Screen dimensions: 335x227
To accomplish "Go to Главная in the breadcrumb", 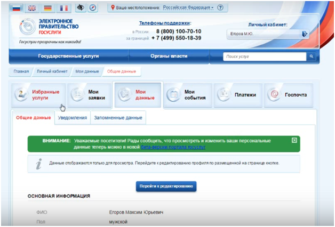I will point(21,71).
